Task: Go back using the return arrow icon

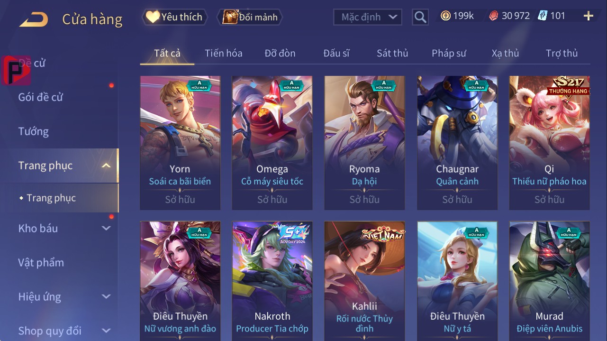Action: tap(34, 19)
